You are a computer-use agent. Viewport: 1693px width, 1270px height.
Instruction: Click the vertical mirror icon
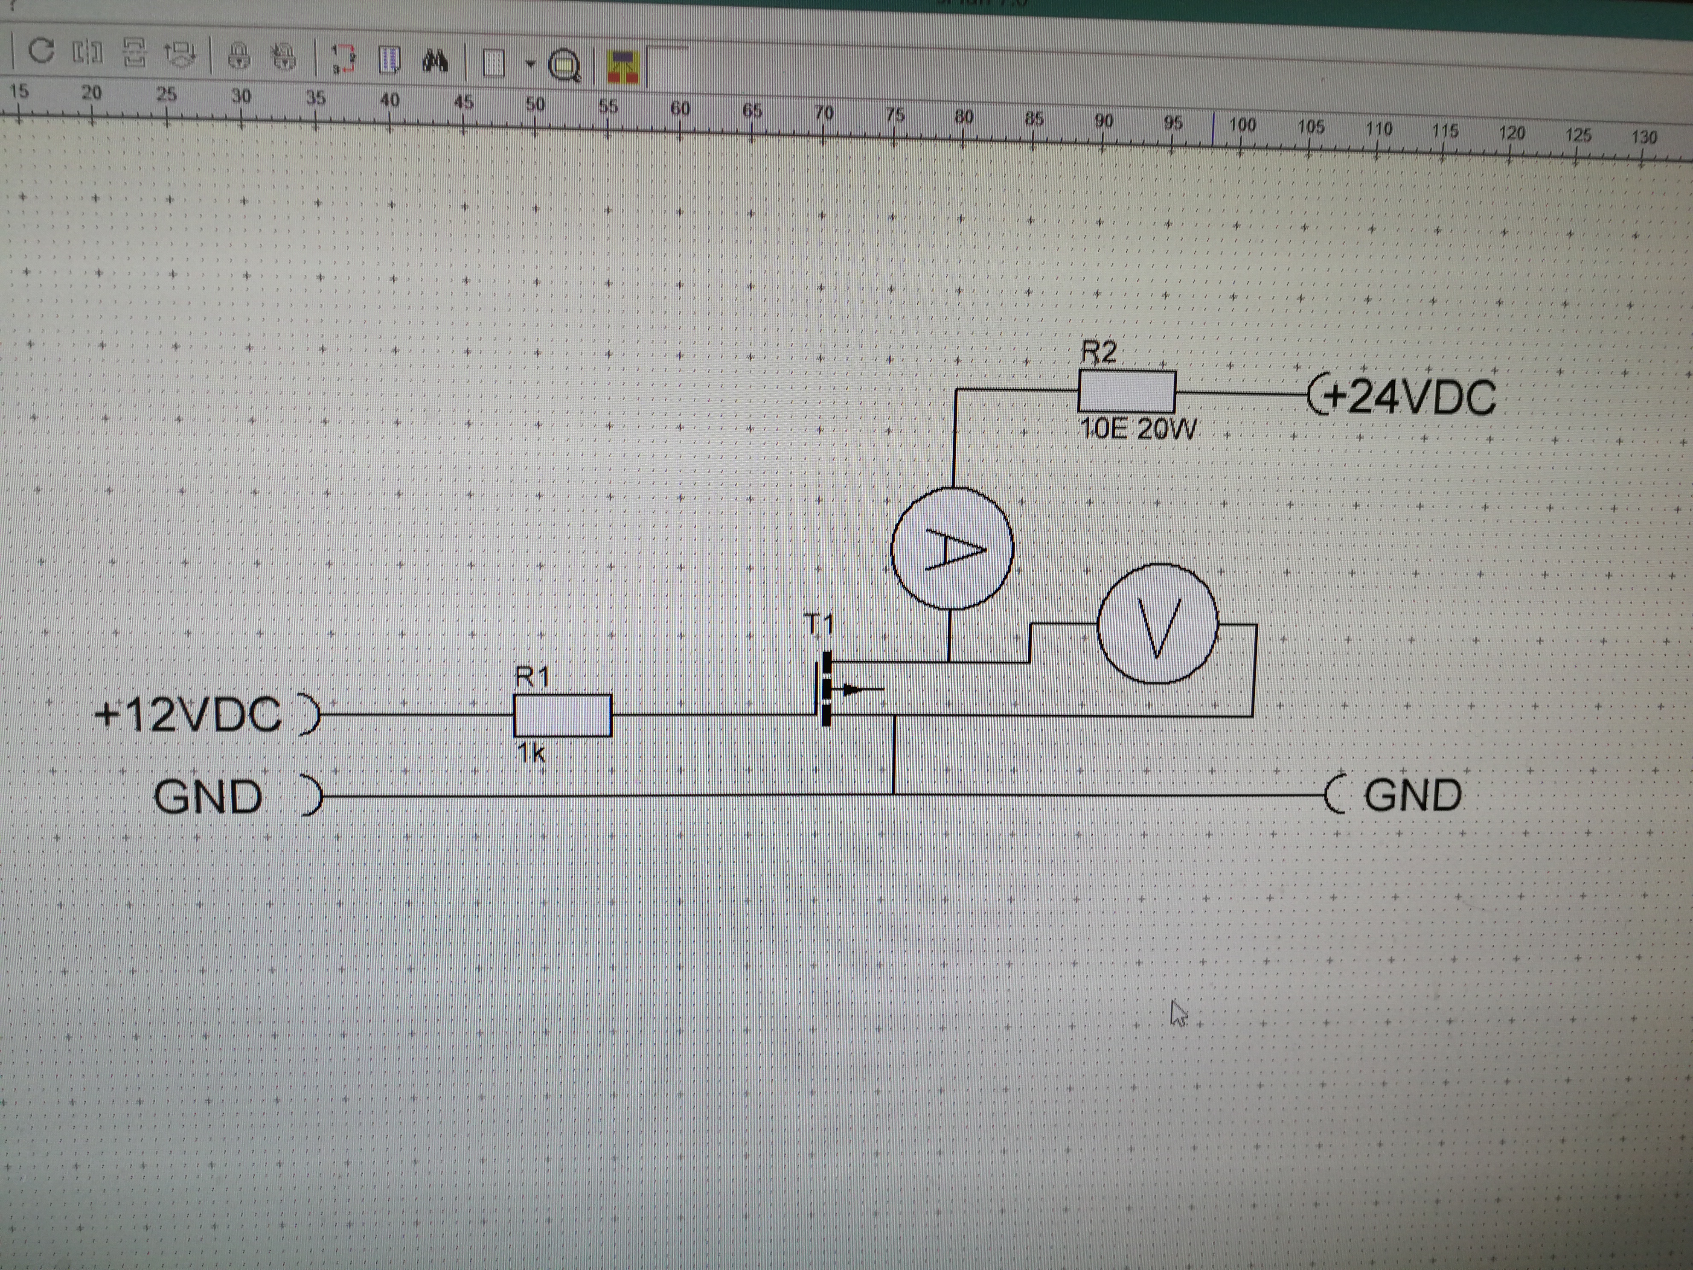point(135,54)
